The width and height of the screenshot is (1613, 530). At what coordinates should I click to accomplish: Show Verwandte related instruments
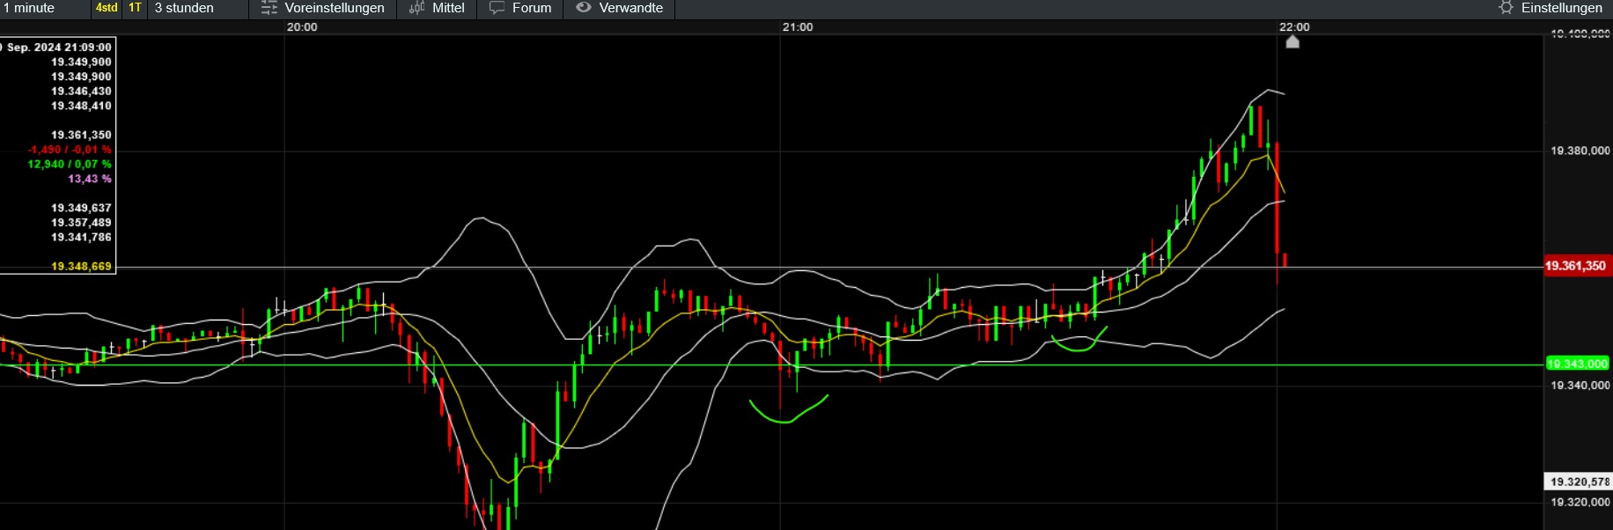pyautogui.click(x=619, y=8)
